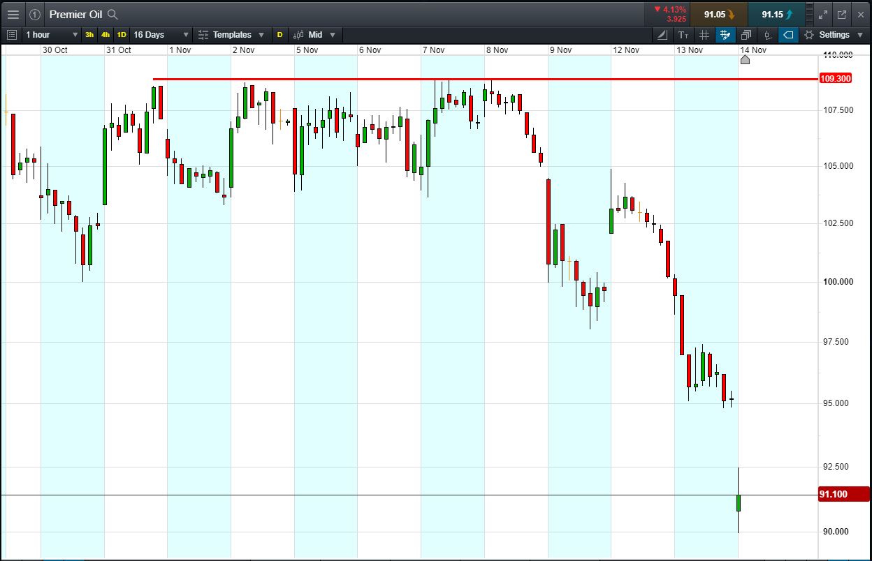Open the Mid price type dropdown
Image resolution: width=872 pixels, height=561 pixels.
pyautogui.click(x=315, y=34)
